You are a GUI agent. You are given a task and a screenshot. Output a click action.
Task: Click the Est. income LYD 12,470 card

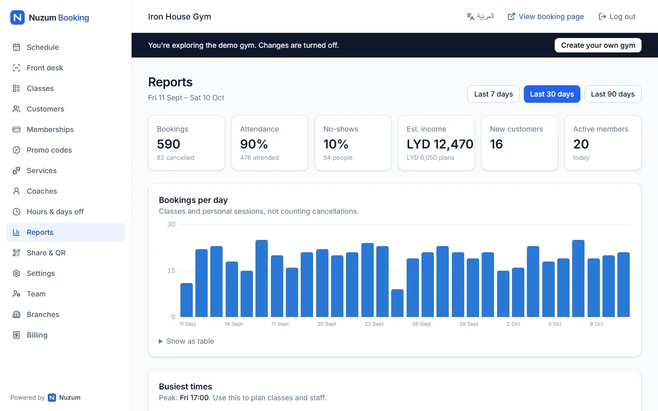coord(436,143)
